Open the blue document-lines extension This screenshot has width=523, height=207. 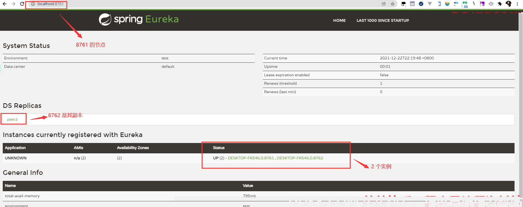pos(439,4)
